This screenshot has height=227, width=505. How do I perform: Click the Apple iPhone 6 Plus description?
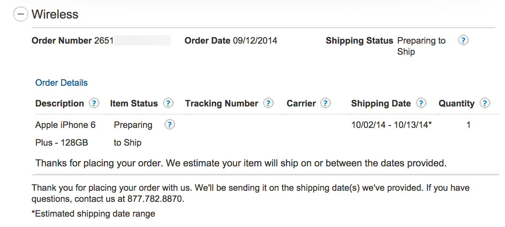pos(65,133)
